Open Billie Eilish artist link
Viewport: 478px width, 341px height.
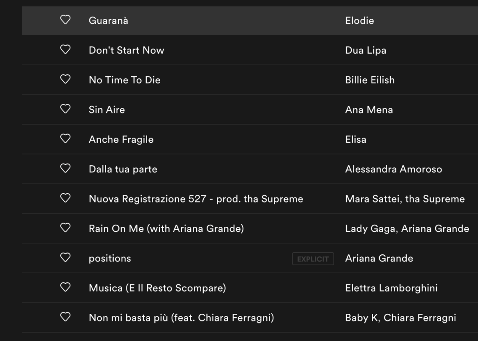click(369, 80)
